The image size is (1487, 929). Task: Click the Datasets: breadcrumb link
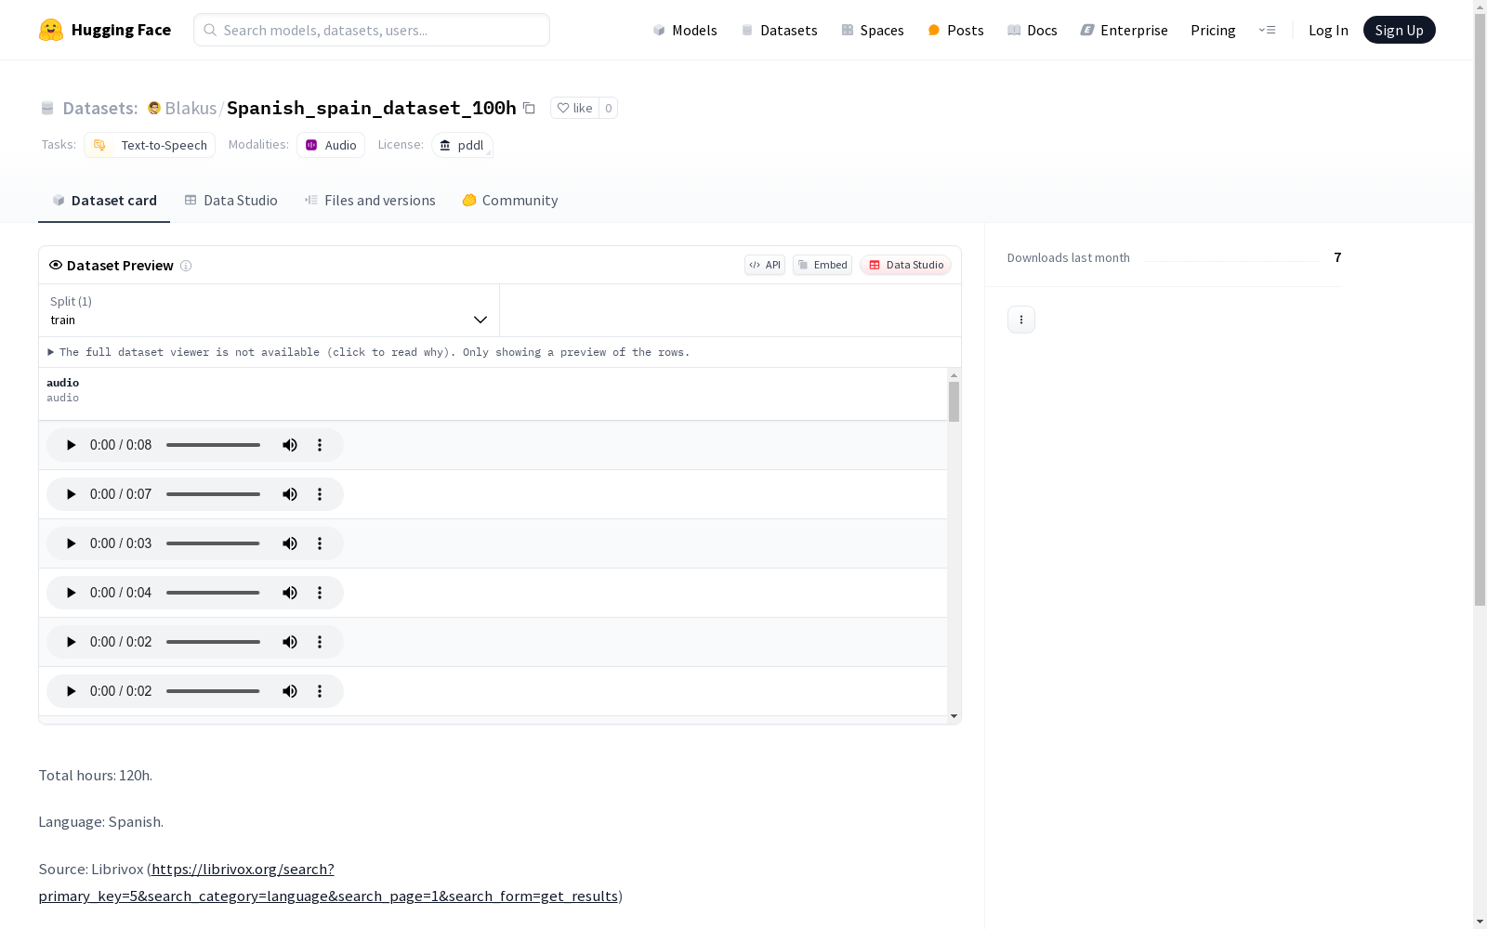(100, 108)
